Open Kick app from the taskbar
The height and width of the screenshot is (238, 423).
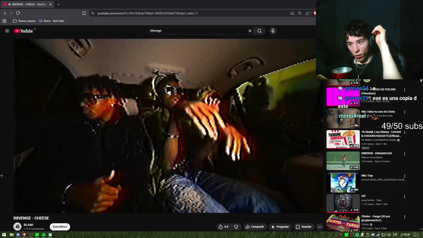coord(37,235)
